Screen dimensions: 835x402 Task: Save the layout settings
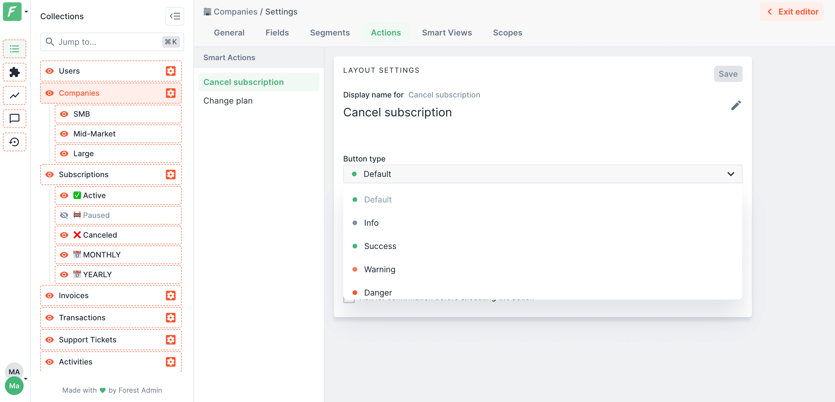click(728, 74)
